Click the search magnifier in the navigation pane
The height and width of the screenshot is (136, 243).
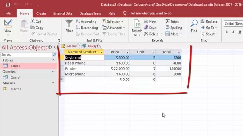point(54,54)
